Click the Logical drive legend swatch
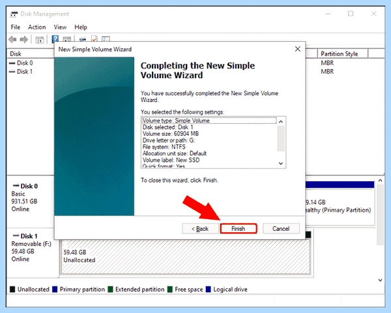This screenshot has width=391, height=313. [209, 290]
